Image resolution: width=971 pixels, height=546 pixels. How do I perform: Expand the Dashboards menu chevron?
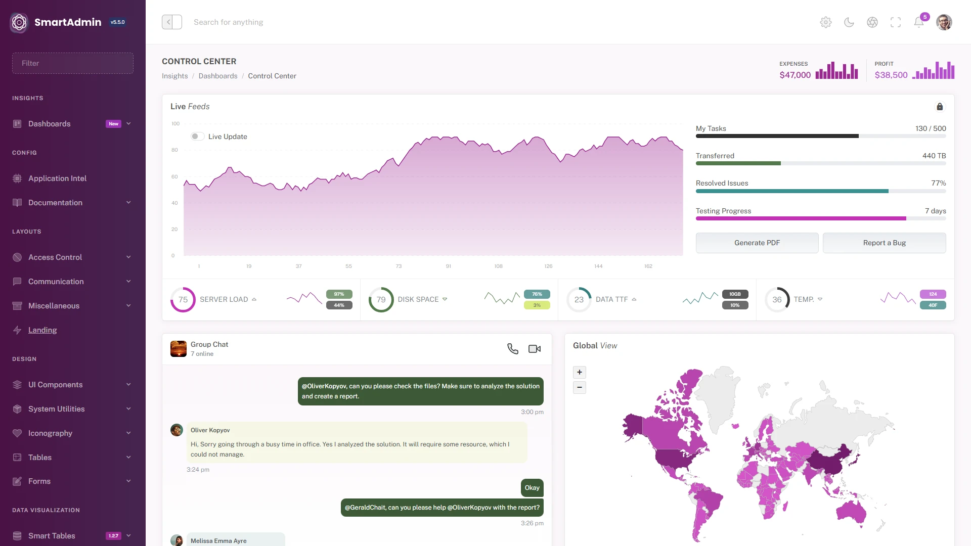coord(128,124)
